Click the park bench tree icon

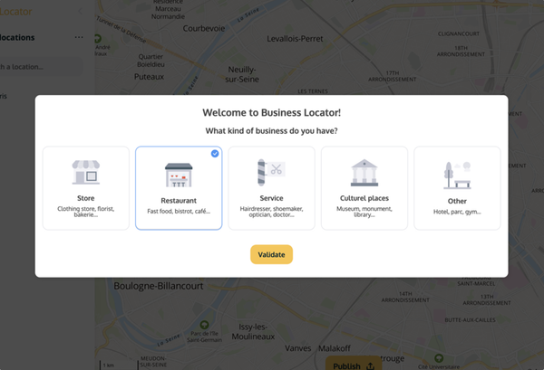(x=457, y=176)
